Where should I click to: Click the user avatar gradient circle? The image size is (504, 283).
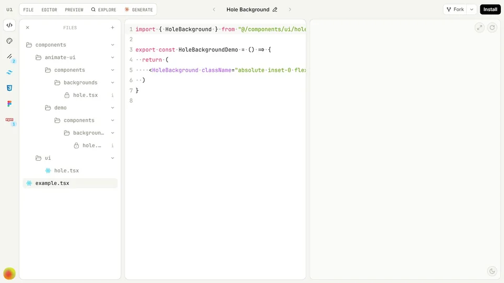9,274
